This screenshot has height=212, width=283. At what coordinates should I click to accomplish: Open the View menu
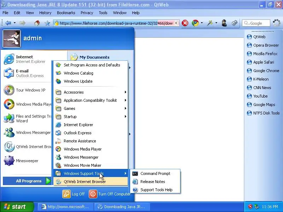pos(30,13)
